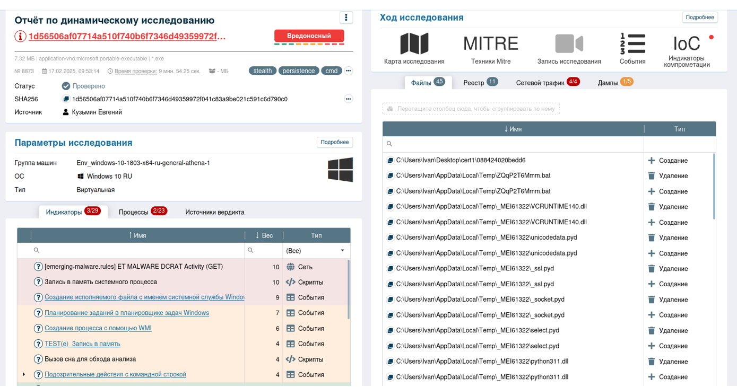Click Подробнее button in Параметры исследования
Image resolution: width=737 pixels, height=387 pixels.
[335, 142]
